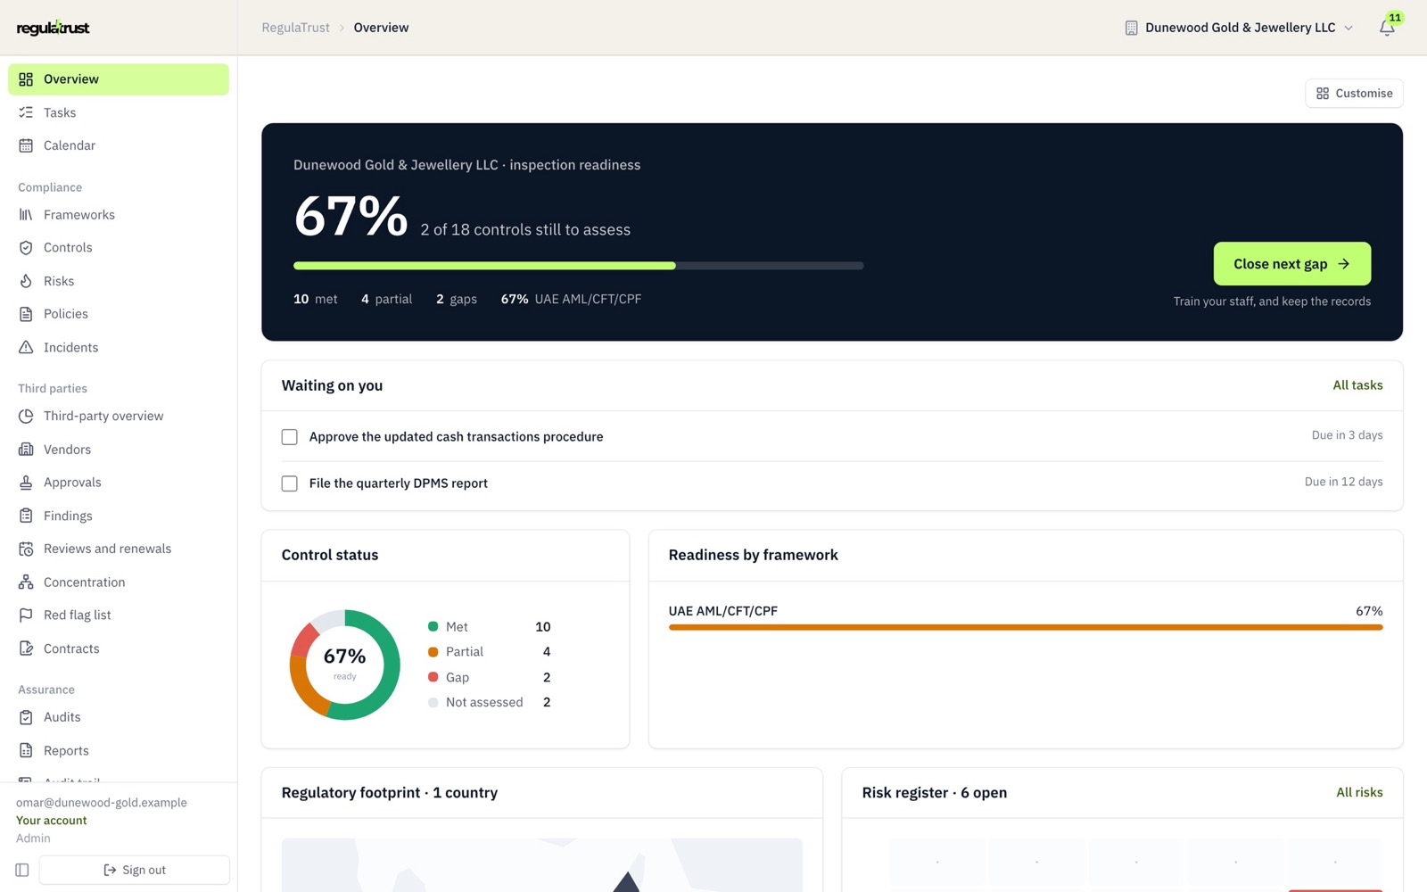Screen dimensions: 1427x892
Task: Click the Third-party overview pie icon
Action: click(26, 416)
